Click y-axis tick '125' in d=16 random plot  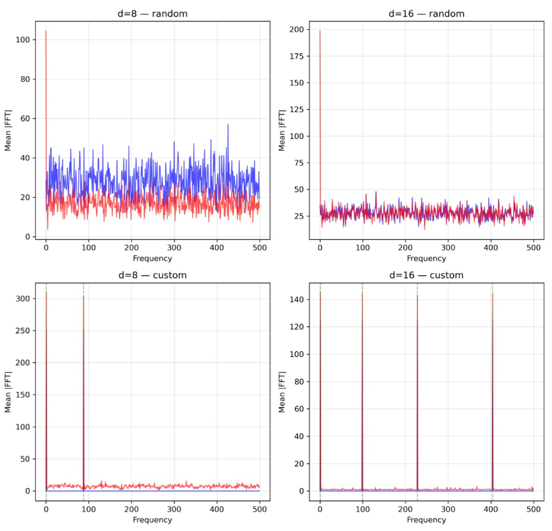297,109
